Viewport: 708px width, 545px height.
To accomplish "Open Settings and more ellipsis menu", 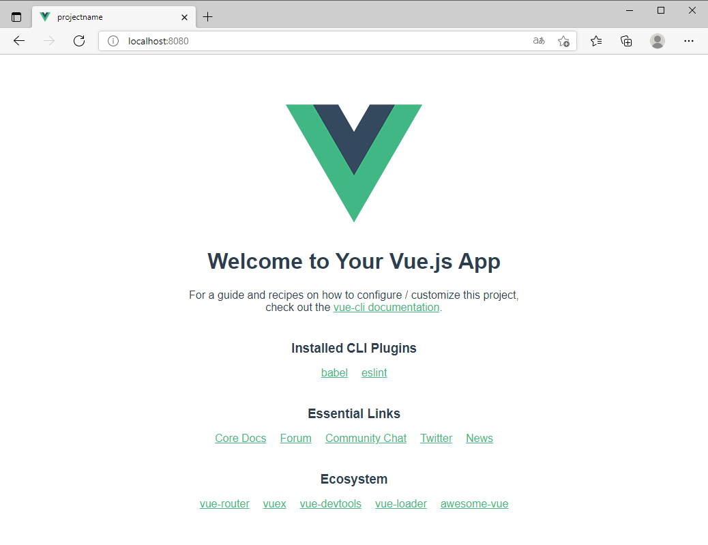I will (689, 41).
